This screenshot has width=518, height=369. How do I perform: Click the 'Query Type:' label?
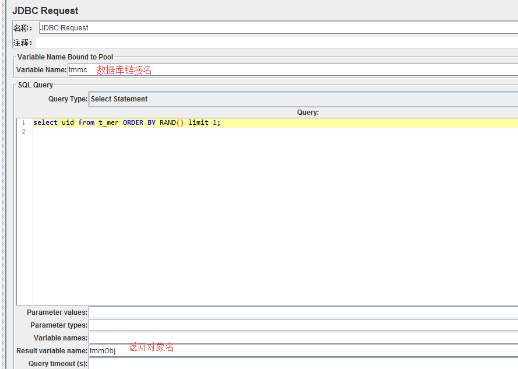tap(68, 99)
